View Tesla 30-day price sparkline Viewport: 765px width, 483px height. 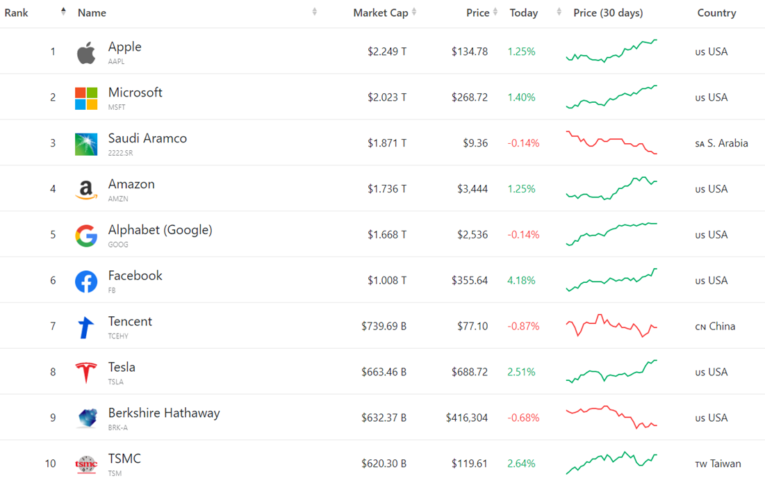click(612, 372)
